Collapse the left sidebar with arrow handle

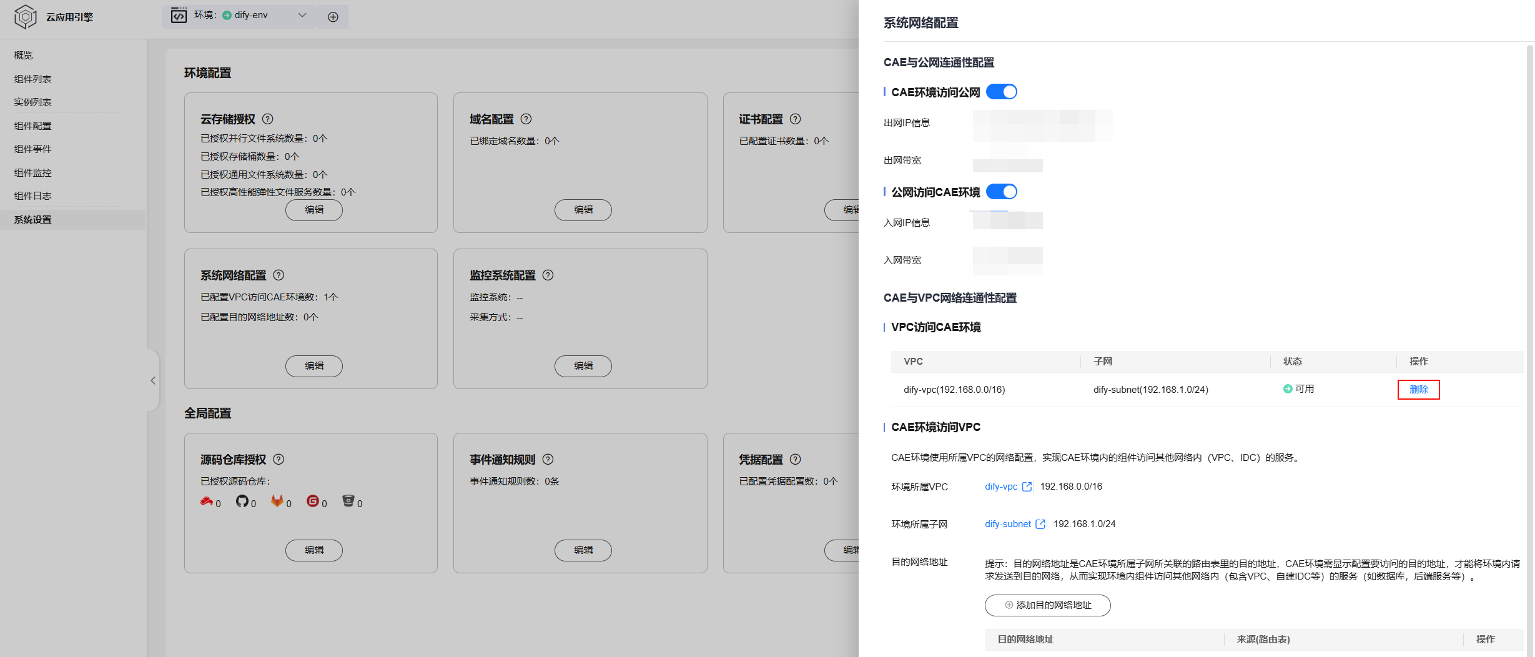153,380
